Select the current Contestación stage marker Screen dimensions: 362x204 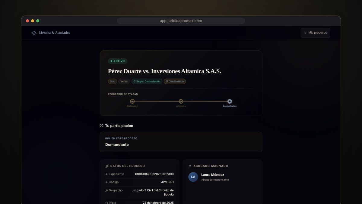pyautogui.click(x=230, y=102)
